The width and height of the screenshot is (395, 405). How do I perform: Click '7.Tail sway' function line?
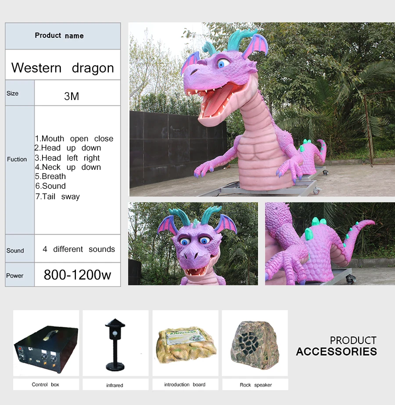tap(57, 197)
